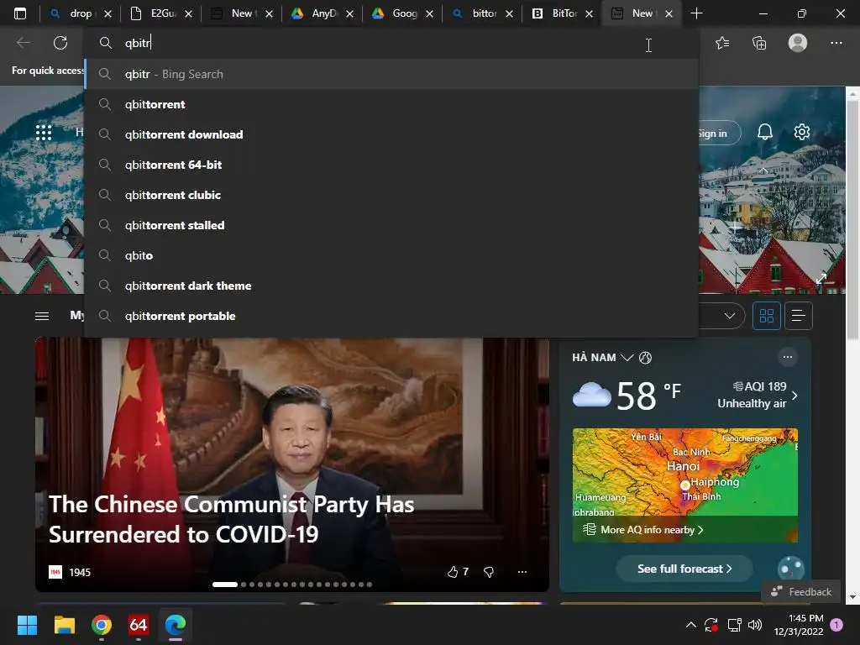
Task: Go back with the back arrow
Action: pos(23,43)
